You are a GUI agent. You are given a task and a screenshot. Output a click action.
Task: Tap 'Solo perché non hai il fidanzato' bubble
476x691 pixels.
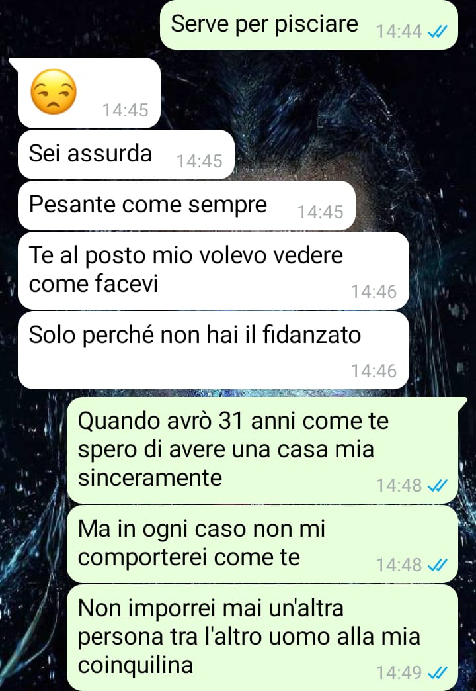click(213, 350)
